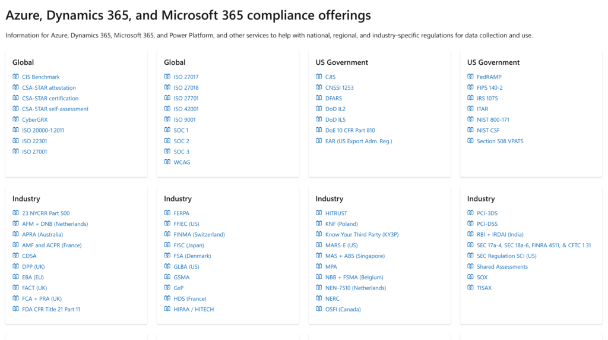Open CSA-STAR self-assessment page
The width and height of the screenshot is (608, 340).
55,109
